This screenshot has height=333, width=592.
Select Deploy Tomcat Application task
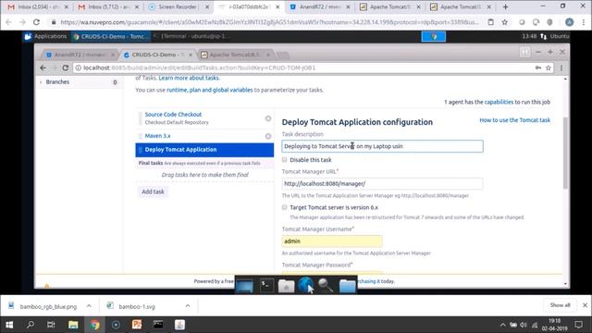(204, 150)
